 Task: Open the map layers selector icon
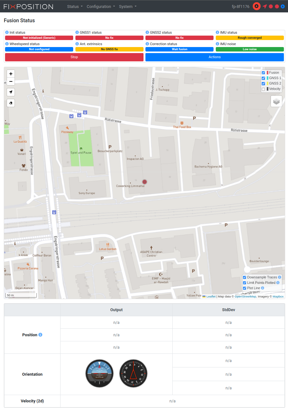pyautogui.click(x=276, y=101)
